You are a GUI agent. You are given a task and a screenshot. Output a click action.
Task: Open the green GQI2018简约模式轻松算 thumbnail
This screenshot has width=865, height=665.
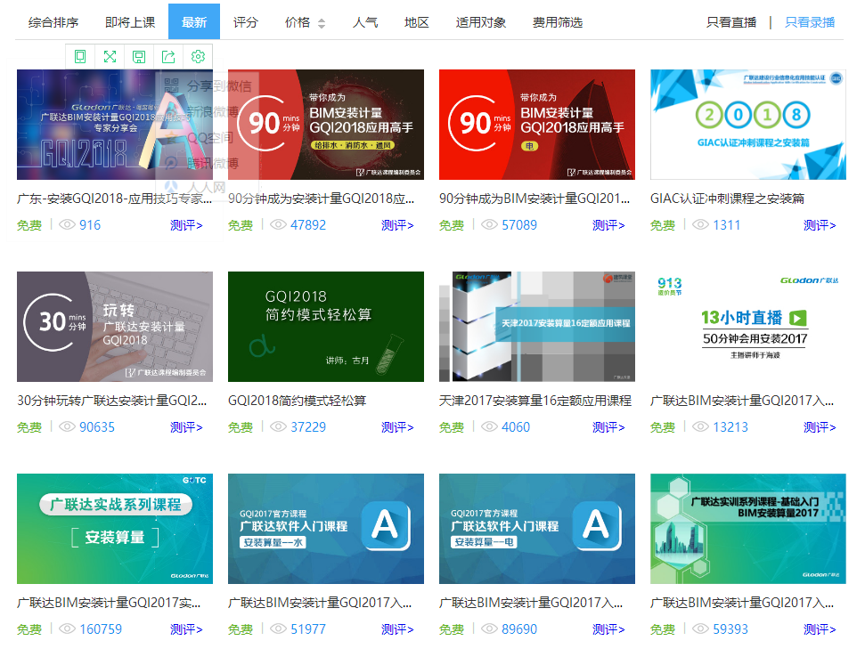(x=326, y=327)
